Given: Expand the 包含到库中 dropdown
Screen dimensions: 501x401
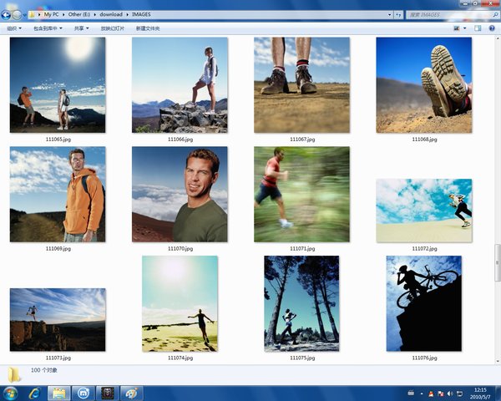Looking at the screenshot, I should (48, 28).
